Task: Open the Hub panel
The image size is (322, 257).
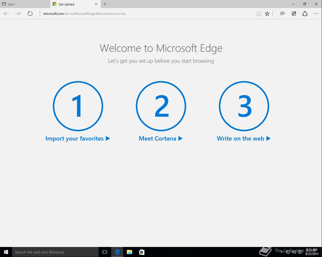Action: click(283, 14)
